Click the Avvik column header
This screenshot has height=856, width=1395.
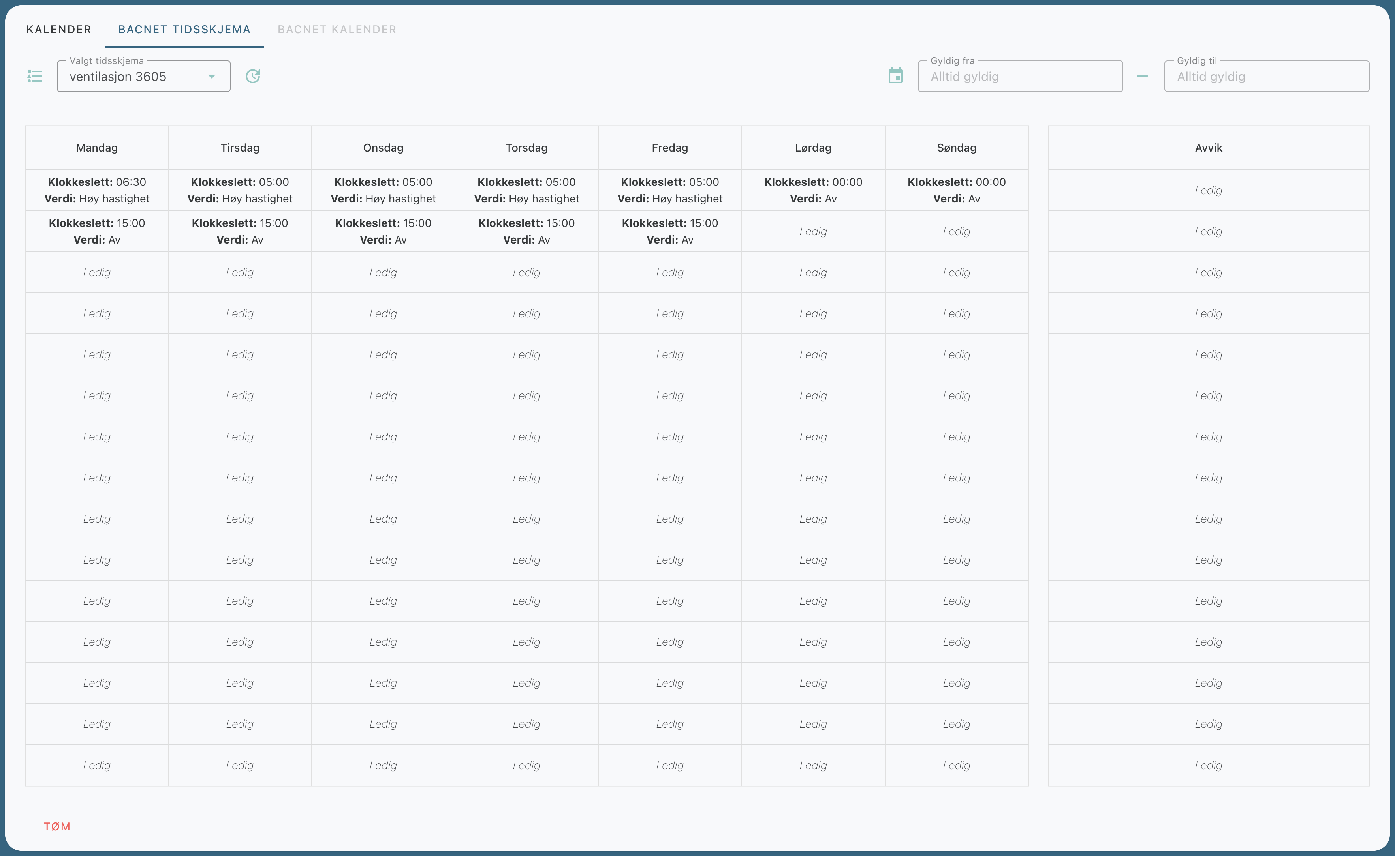point(1208,148)
